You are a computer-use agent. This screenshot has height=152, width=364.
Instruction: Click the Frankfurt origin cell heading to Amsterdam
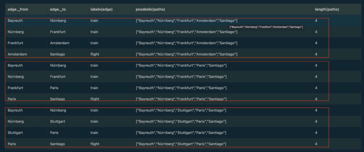(x=16, y=43)
